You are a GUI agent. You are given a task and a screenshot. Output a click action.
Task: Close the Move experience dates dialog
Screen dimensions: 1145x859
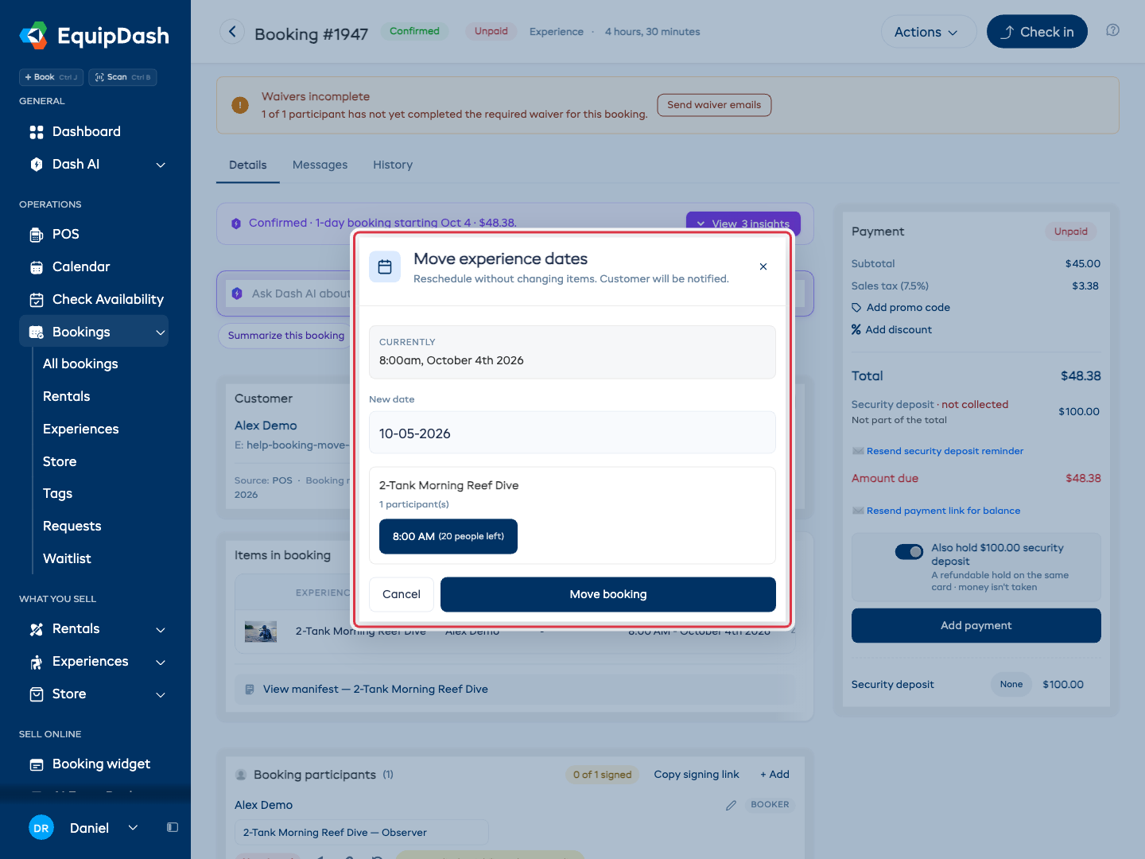[x=763, y=266]
